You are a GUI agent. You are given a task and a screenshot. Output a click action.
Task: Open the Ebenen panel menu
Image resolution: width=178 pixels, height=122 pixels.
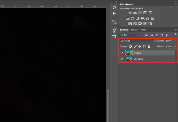click(x=176, y=30)
